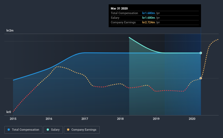Click the 2016 x-axis label

49,119
